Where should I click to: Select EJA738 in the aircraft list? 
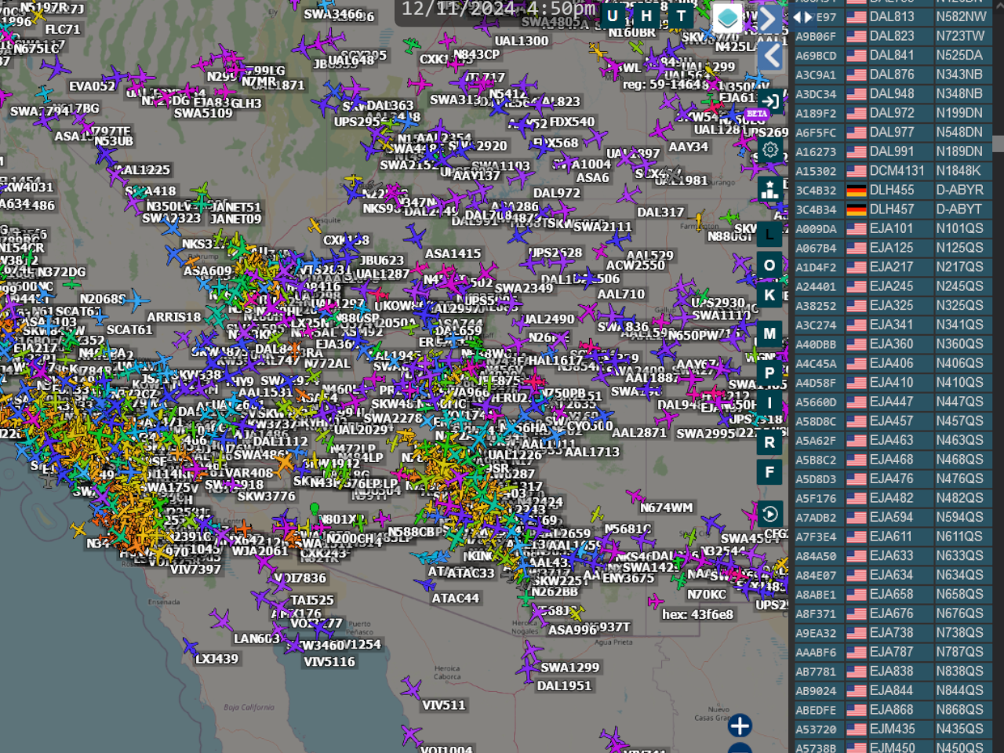click(x=892, y=633)
